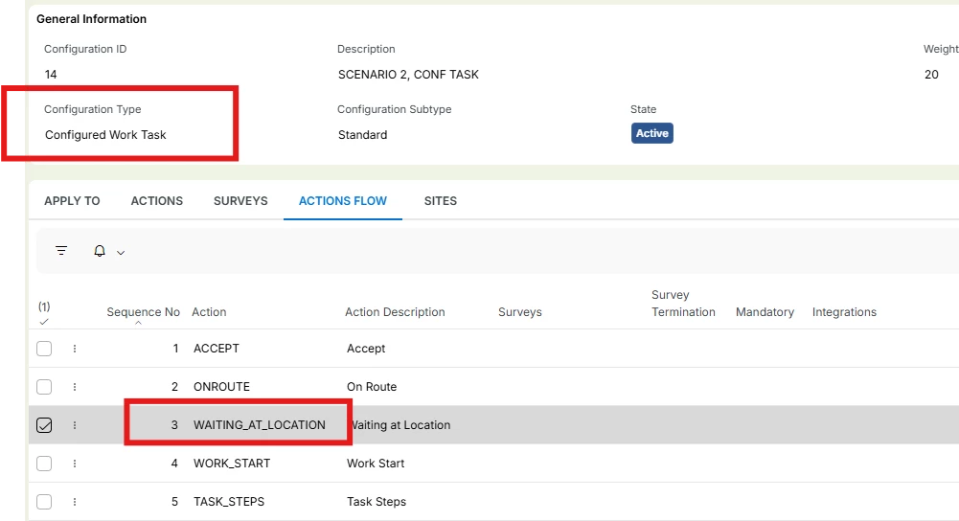Open the filter icon in the table toolbar
Image resolution: width=959 pixels, height=521 pixels.
[x=61, y=251]
